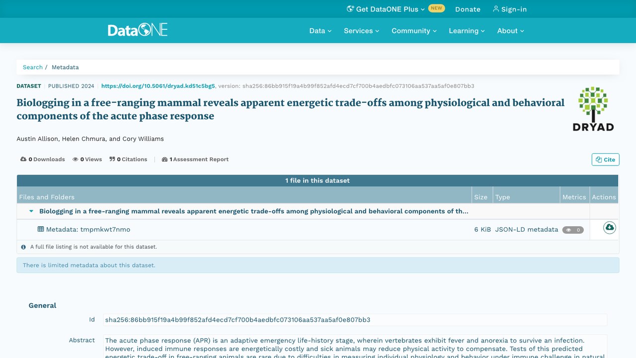636x358 pixels.
Task: Open the Get DataONE Plus dropdown
Action: [x=386, y=9]
